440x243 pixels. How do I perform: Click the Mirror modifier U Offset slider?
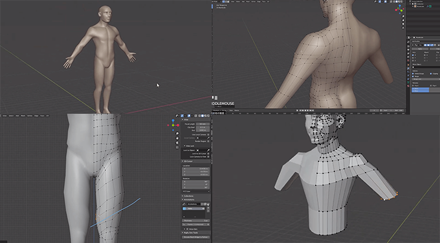click(x=426, y=89)
